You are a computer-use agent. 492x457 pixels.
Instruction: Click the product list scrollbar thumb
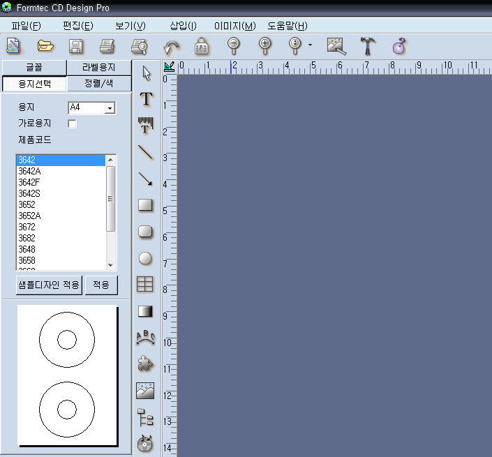coord(110,199)
